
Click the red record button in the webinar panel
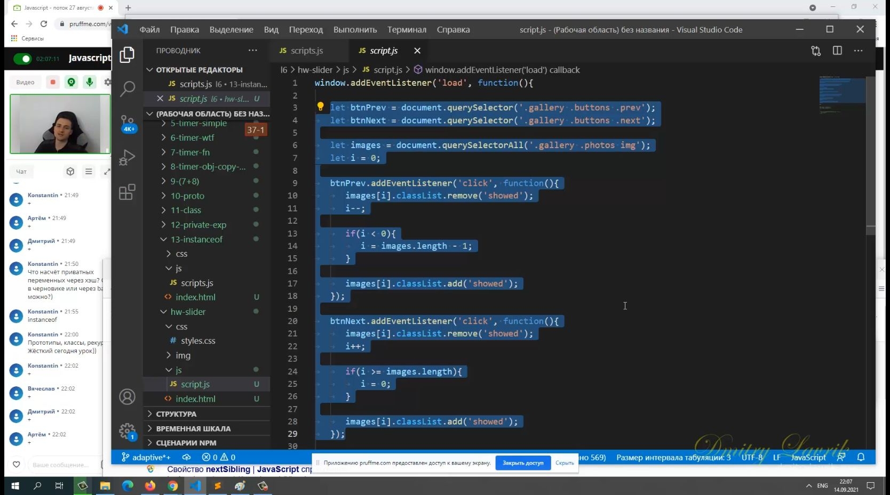click(x=52, y=82)
